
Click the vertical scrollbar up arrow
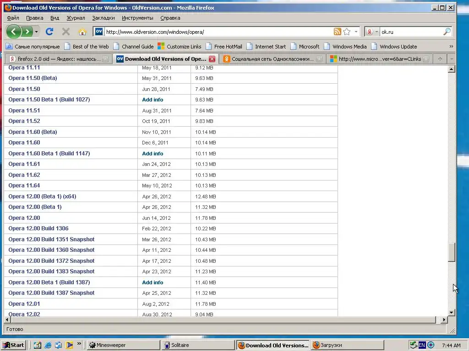click(x=451, y=69)
